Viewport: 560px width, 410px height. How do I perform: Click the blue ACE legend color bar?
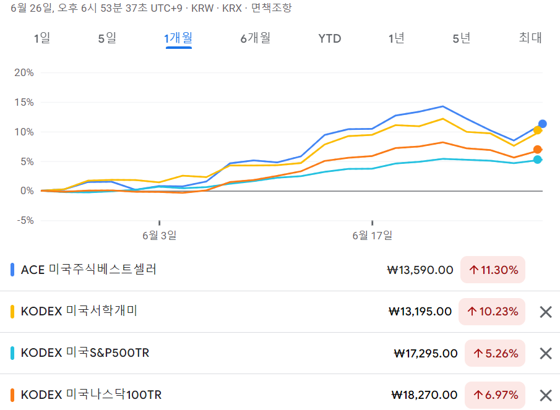click(x=12, y=270)
